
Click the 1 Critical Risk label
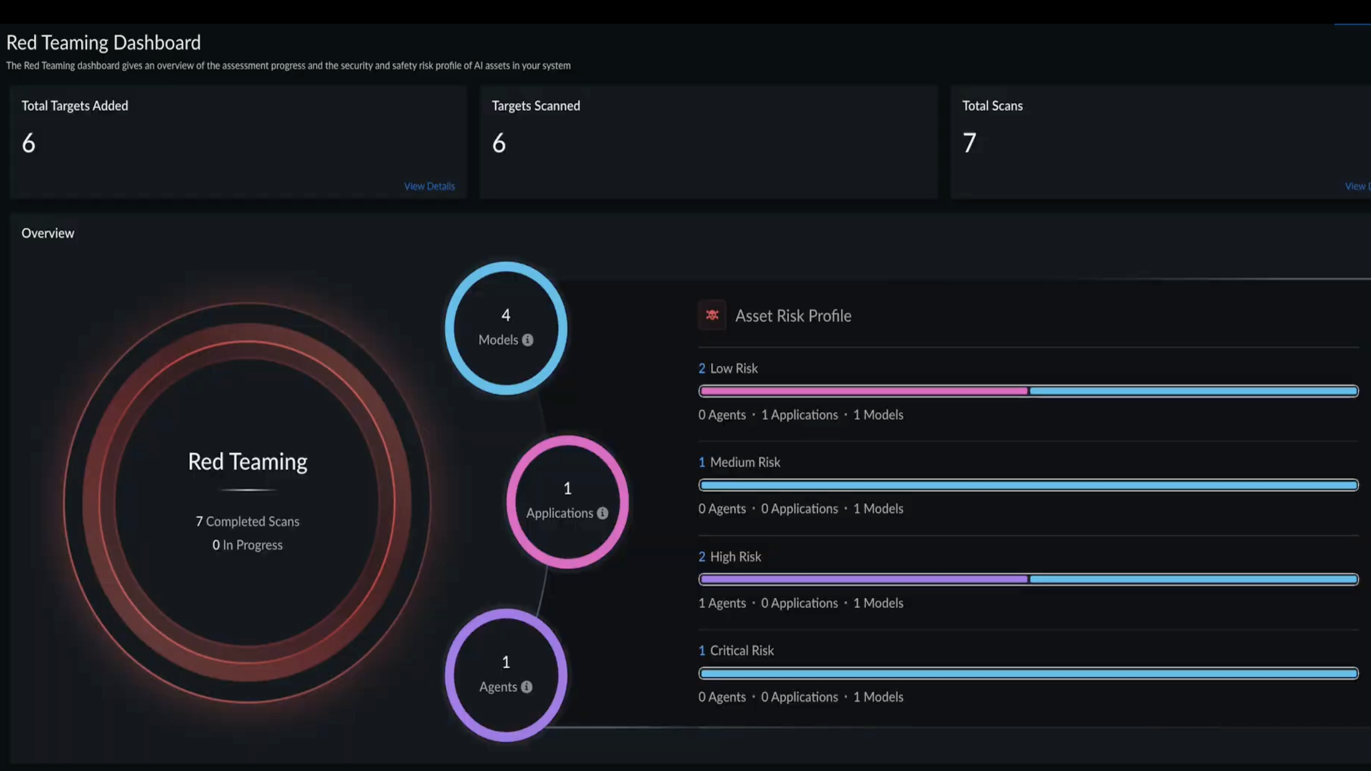(736, 650)
